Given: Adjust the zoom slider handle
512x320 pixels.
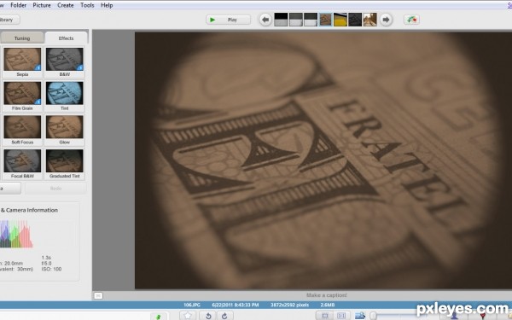Looking at the screenshot, I should click(x=373, y=316).
